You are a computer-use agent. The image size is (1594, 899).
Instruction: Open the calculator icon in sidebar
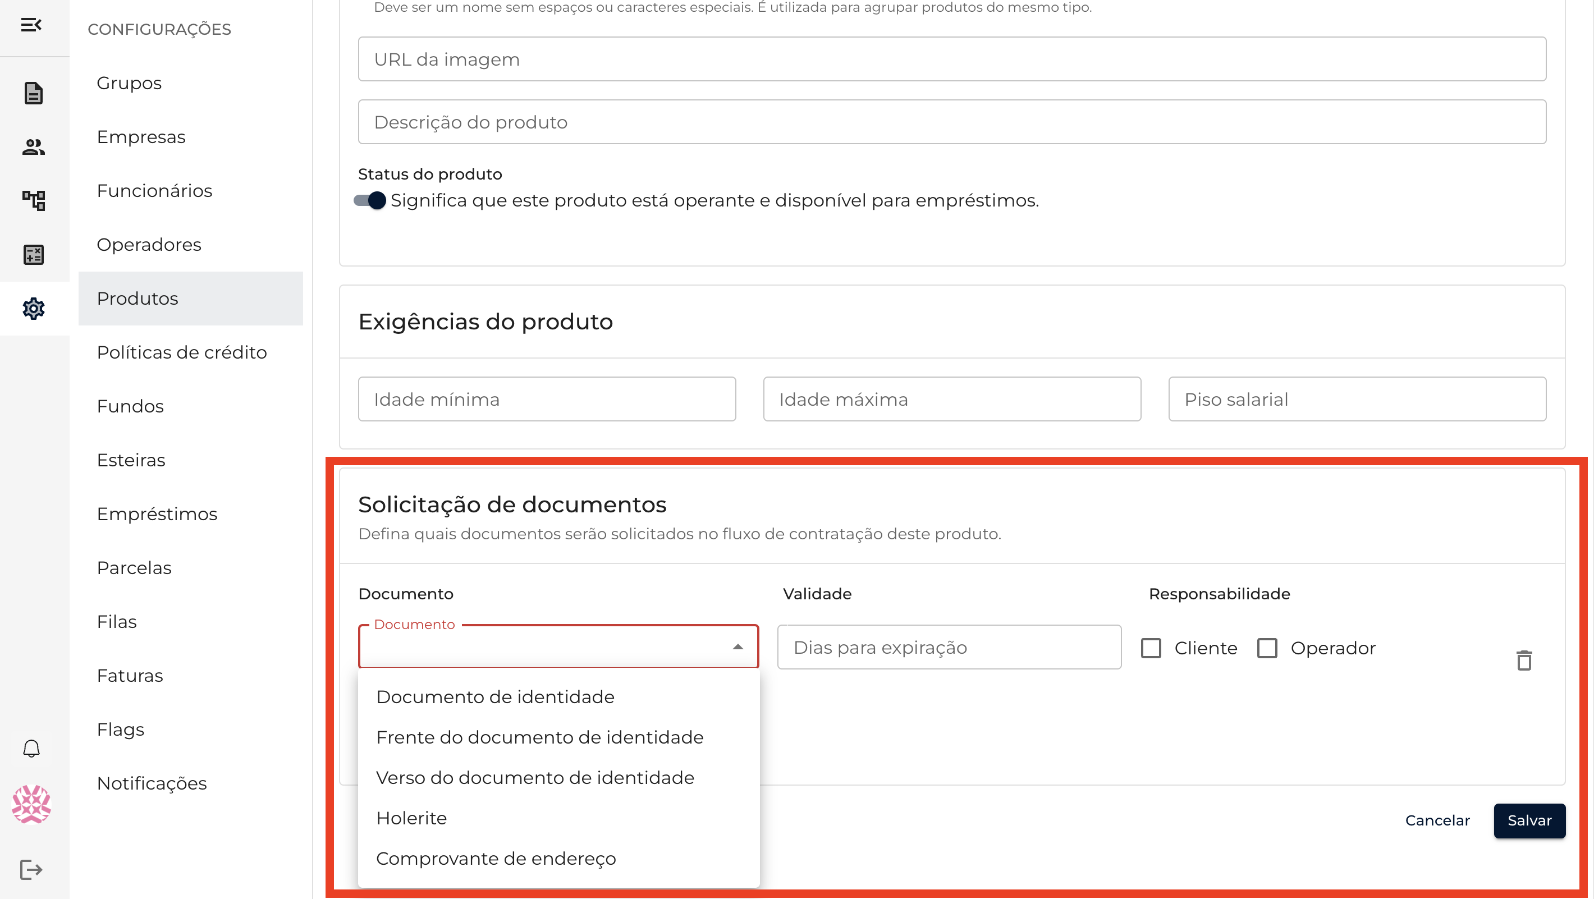34,254
